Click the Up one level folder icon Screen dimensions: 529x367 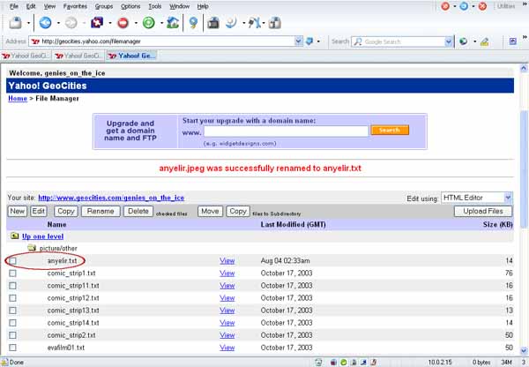pos(14,236)
